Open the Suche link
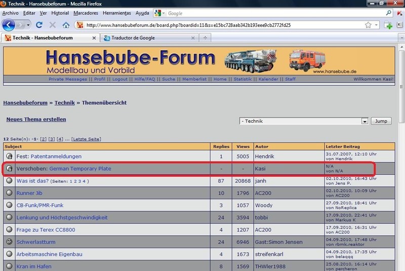Viewport: 405px width, 271px height. (169, 79)
